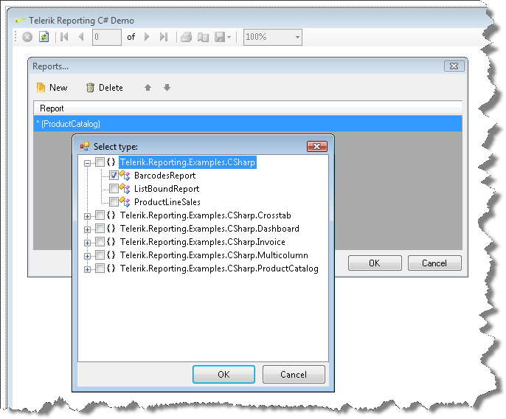Close the Reports dialog
Viewport: 506px width, 419px height.
point(454,66)
